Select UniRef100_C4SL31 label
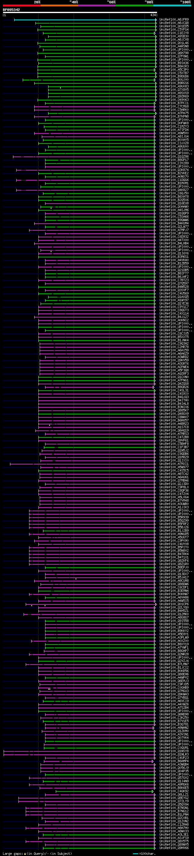Viewport: 194px width, 856px height. (x=174, y=390)
